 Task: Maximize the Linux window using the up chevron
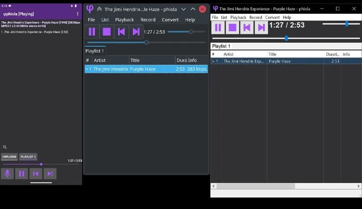pos(193,9)
